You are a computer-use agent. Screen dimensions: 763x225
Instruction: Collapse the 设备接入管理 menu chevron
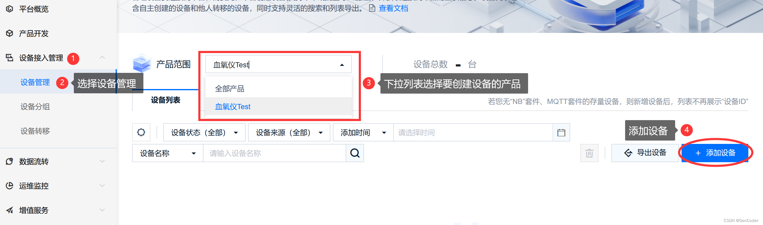(x=102, y=57)
